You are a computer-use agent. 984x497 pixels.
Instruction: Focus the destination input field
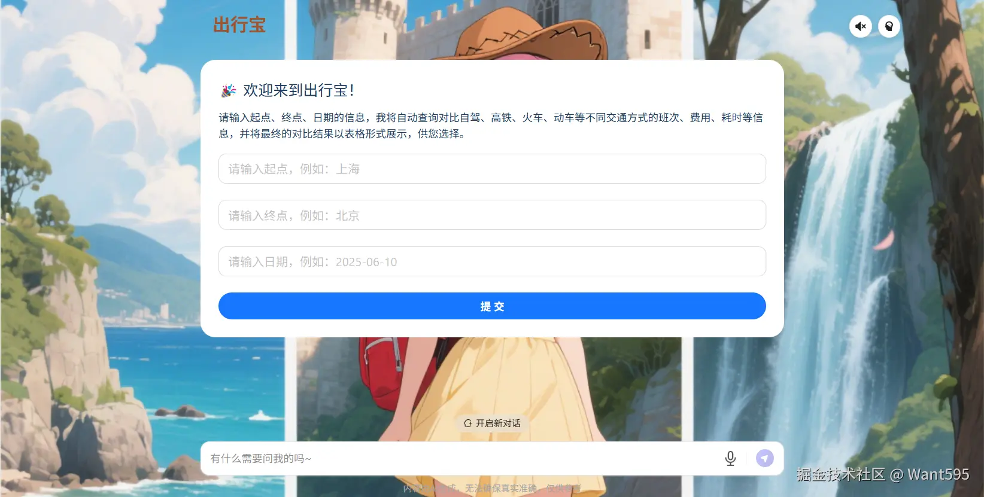coord(492,215)
